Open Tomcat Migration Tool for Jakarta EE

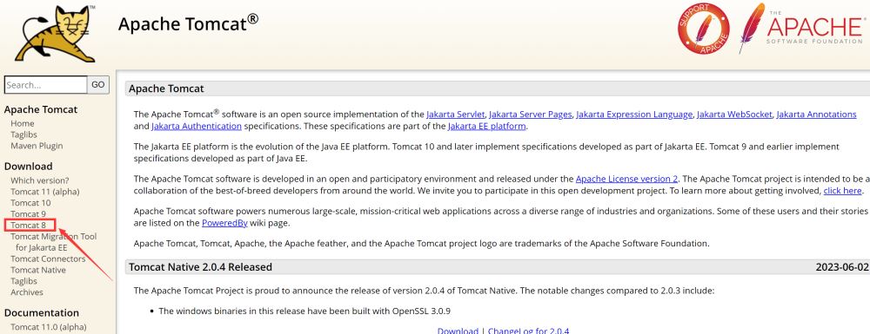tap(53, 242)
